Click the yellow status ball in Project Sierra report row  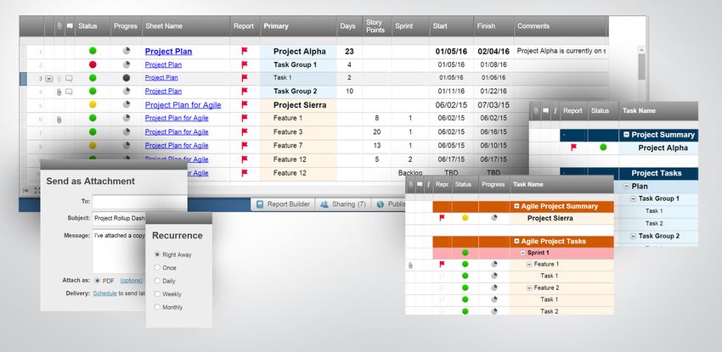(93, 105)
